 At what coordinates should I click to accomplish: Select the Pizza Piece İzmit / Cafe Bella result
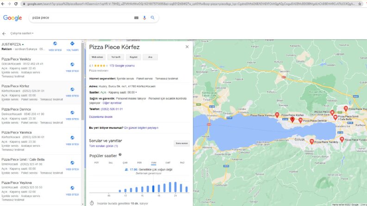pos(40,166)
